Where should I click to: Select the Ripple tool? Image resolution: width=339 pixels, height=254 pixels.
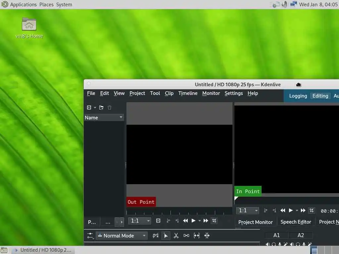click(x=207, y=235)
